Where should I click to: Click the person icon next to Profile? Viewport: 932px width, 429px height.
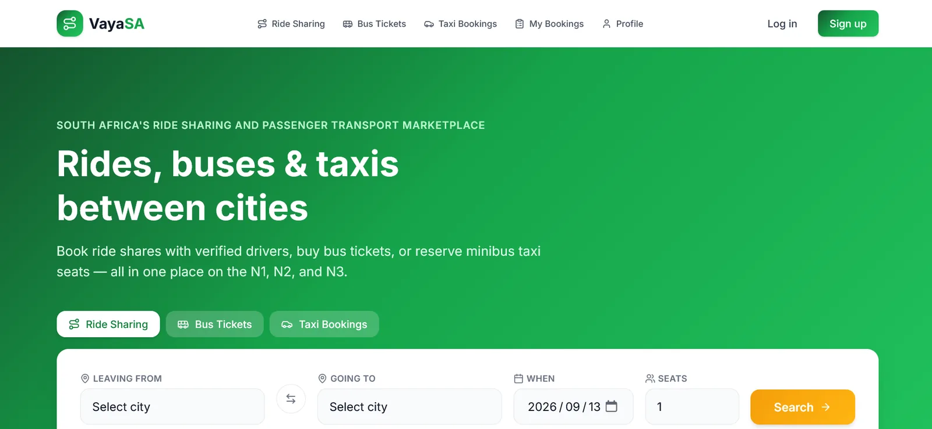pos(606,24)
